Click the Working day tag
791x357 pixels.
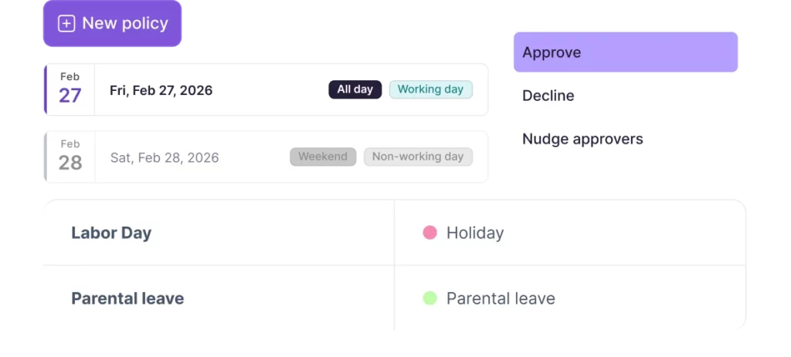pos(431,89)
